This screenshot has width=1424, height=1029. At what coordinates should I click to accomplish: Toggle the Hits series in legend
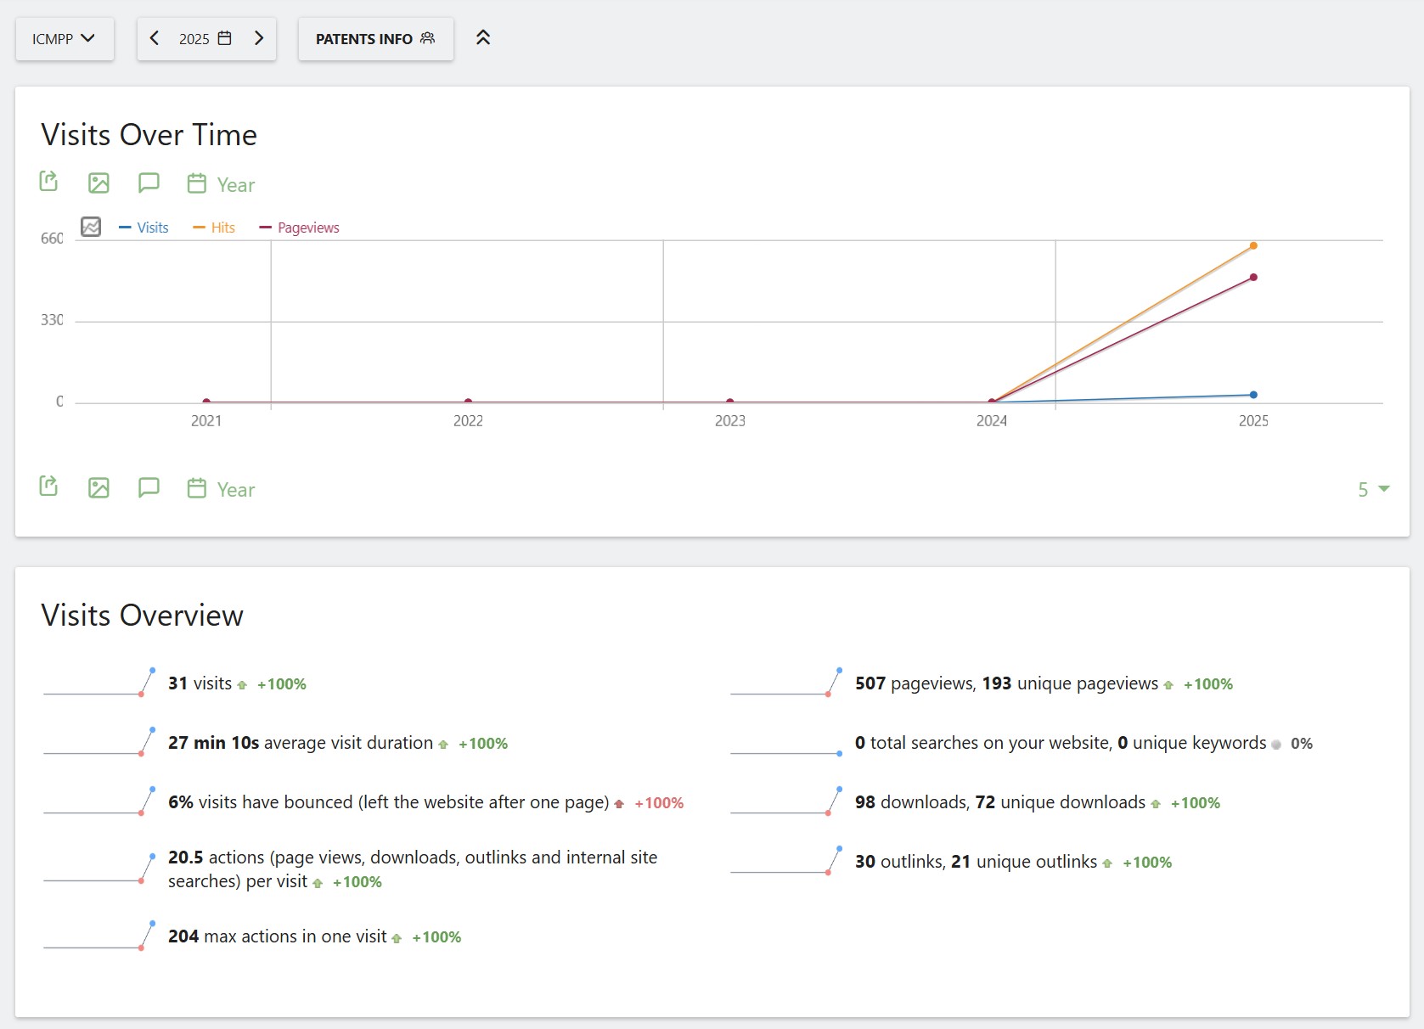(x=215, y=228)
